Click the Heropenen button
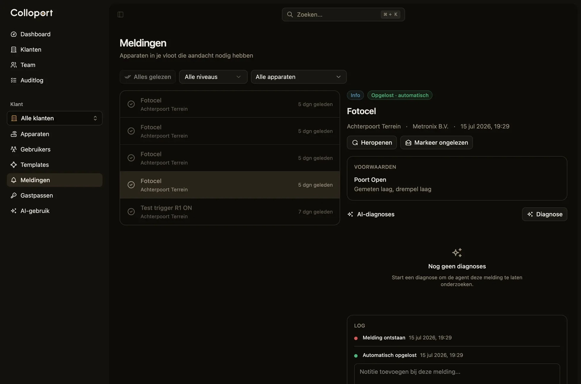The image size is (581, 384). pyautogui.click(x=372, y=143)
